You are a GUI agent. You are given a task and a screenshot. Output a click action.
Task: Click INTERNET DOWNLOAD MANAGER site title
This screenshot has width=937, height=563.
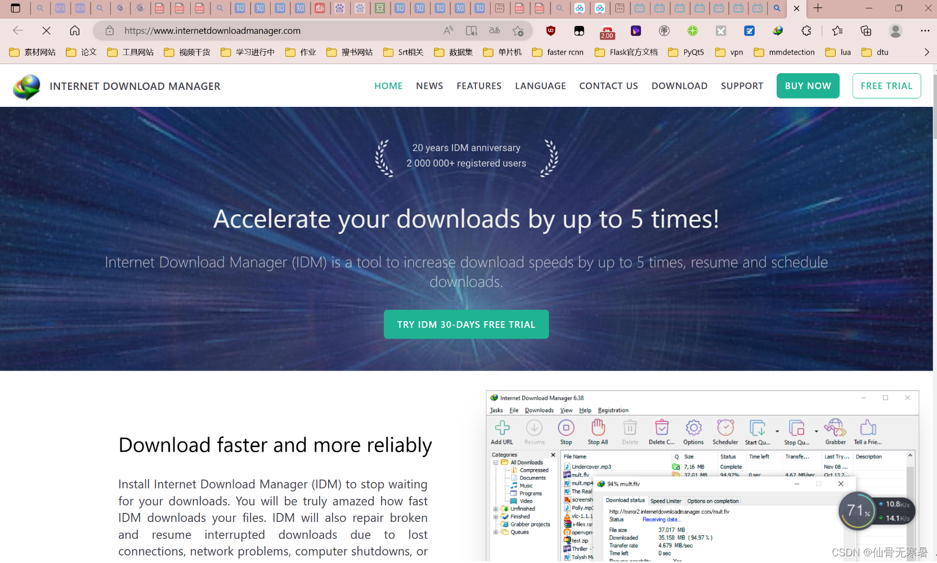[135, 86]
